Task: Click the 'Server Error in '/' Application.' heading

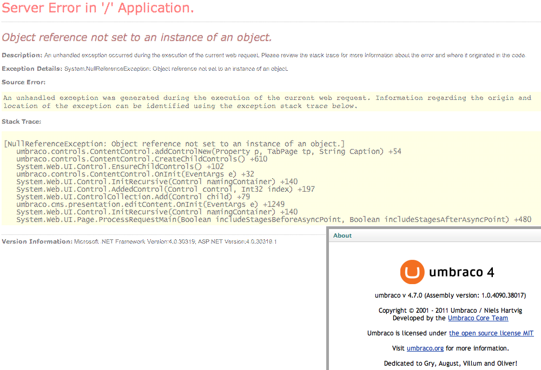Action: (98, 8)
